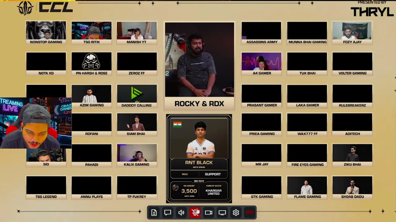Viewport: 396px width, 222px height.
Task: Select the Pahadi tile
Action: tap(92, 155)
